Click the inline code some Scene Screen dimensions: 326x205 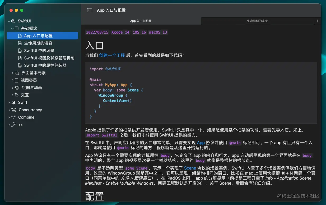pos(136,168)
